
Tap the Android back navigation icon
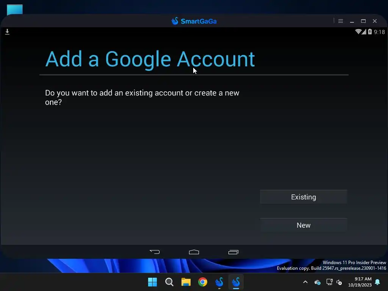click(155, 252)
